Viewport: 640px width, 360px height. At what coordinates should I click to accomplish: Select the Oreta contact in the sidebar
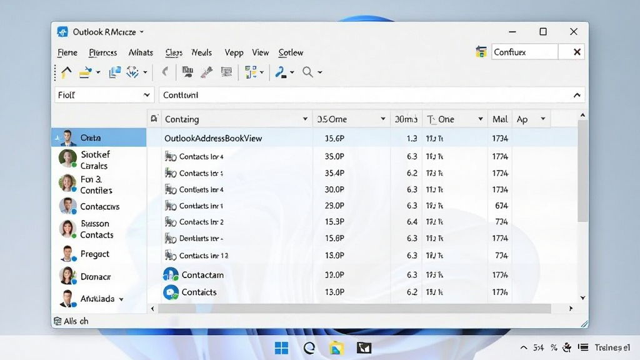[99, 137]
